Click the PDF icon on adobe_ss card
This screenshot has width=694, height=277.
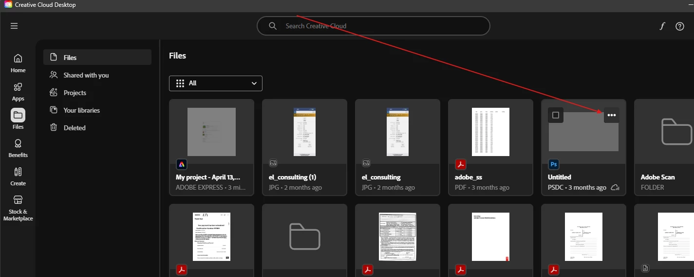tap(461, 164)
